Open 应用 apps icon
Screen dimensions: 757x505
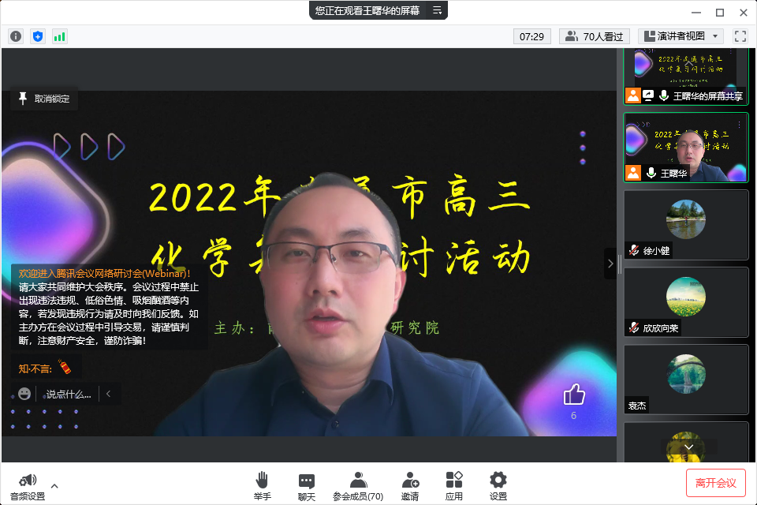point(454,484)
